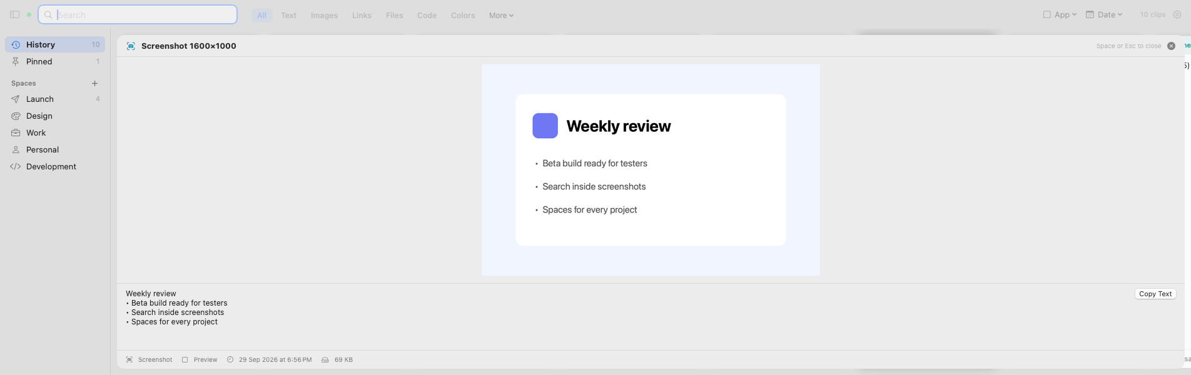1191x375 pixels.
Task: Click extracted line "Spaces for every project"
Action: tap(175, 322)
